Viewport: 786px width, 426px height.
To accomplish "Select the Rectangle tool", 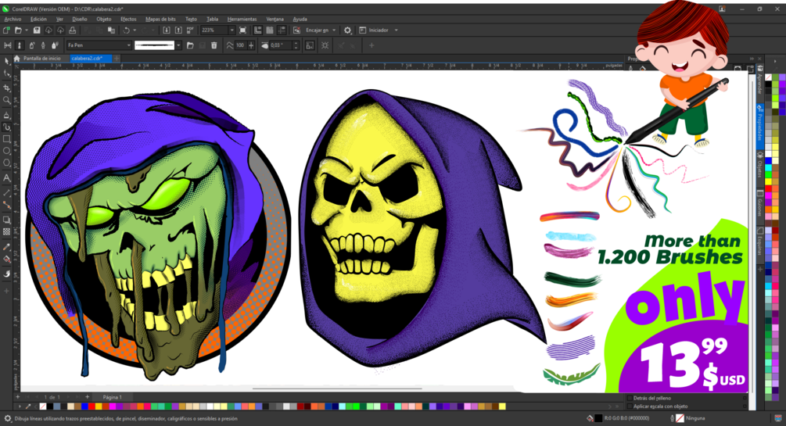I will pyautogui.click(x=6, y=139).
